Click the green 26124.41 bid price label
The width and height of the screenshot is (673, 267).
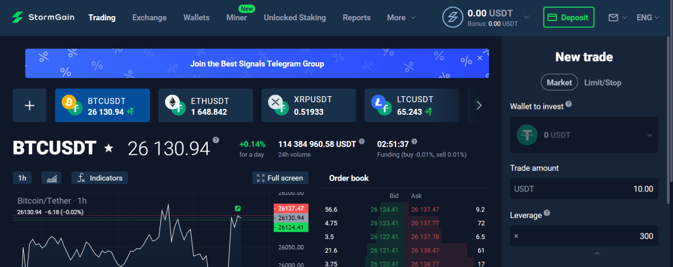[x=291, y=227]
